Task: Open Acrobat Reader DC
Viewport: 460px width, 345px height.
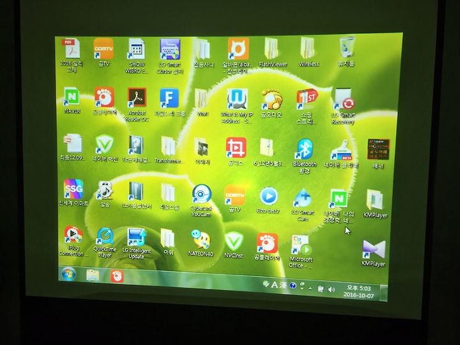Action: (137, 105)
